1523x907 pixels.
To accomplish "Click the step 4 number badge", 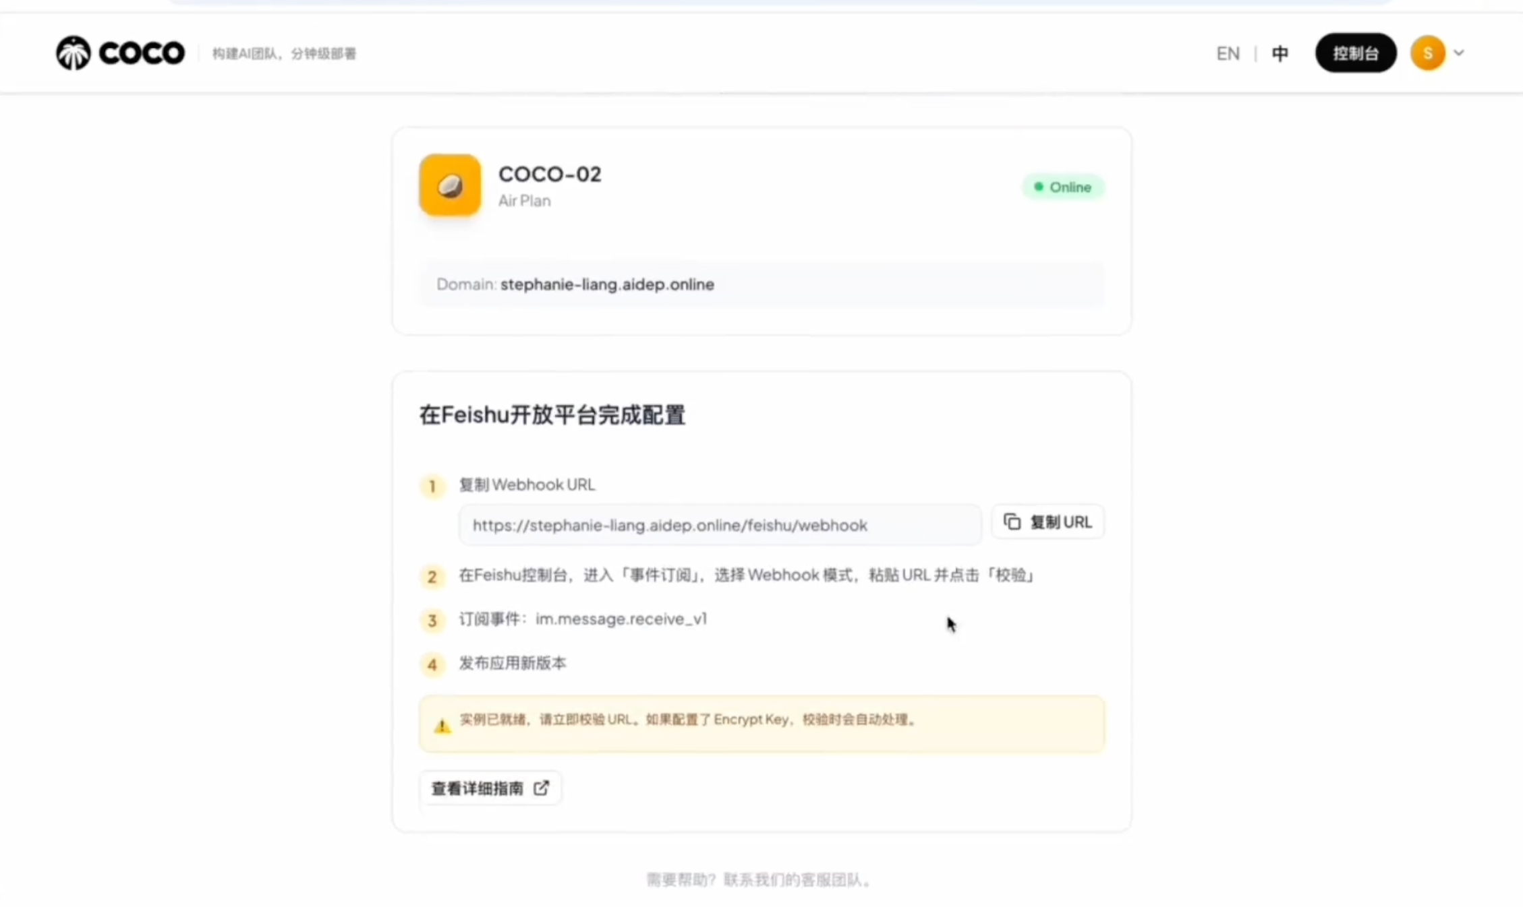I will [432, 664].
